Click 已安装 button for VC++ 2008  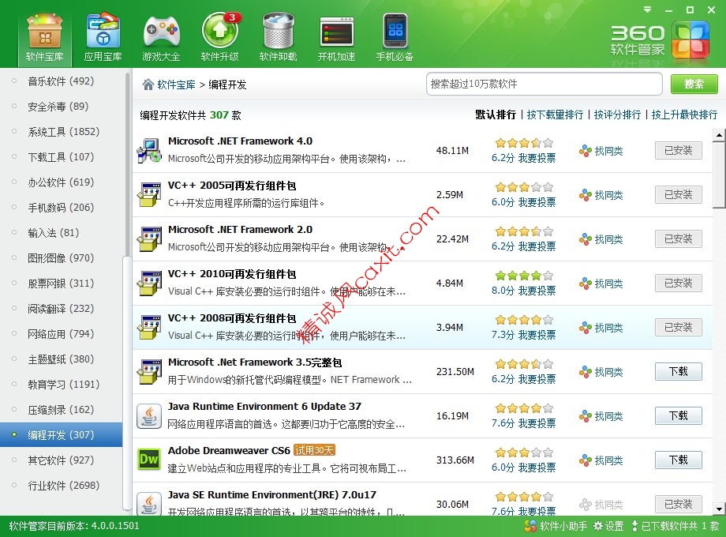click(x=679, y=328)
